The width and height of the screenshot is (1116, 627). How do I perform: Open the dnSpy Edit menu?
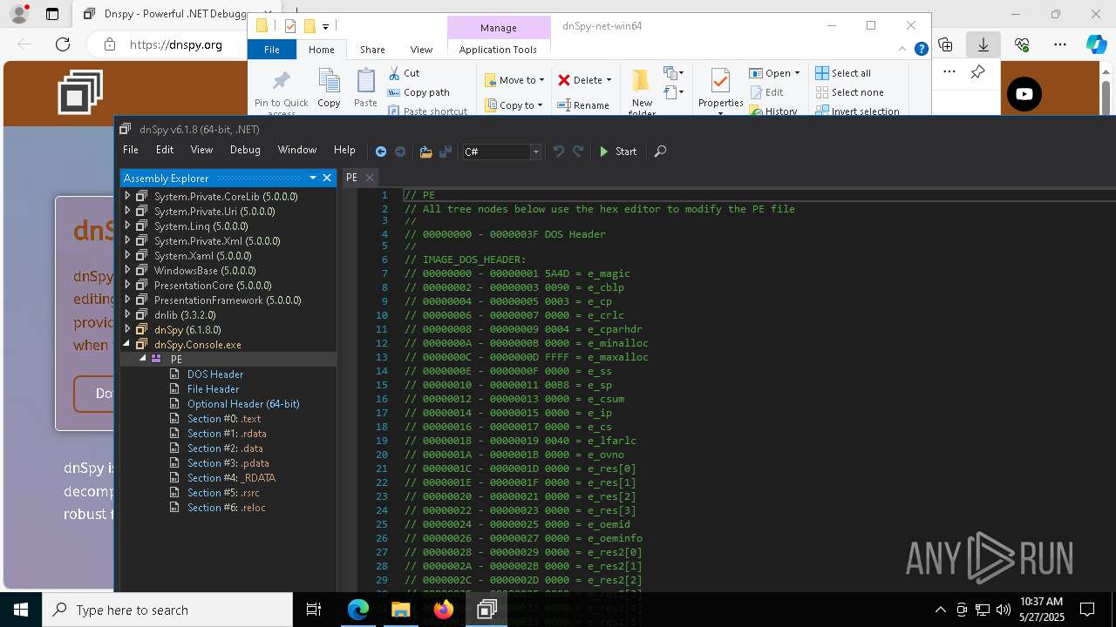[165, 150]
